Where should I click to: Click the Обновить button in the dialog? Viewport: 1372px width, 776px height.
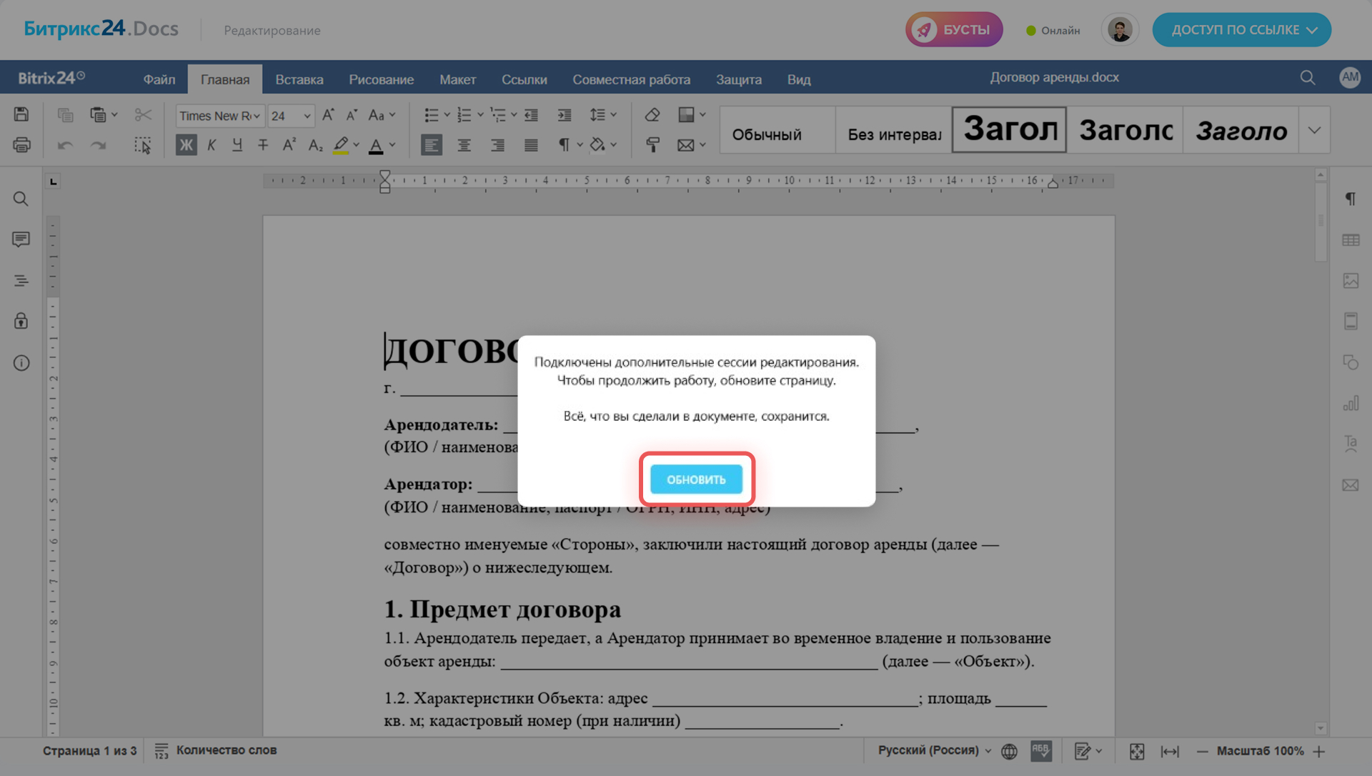(696, 479)
